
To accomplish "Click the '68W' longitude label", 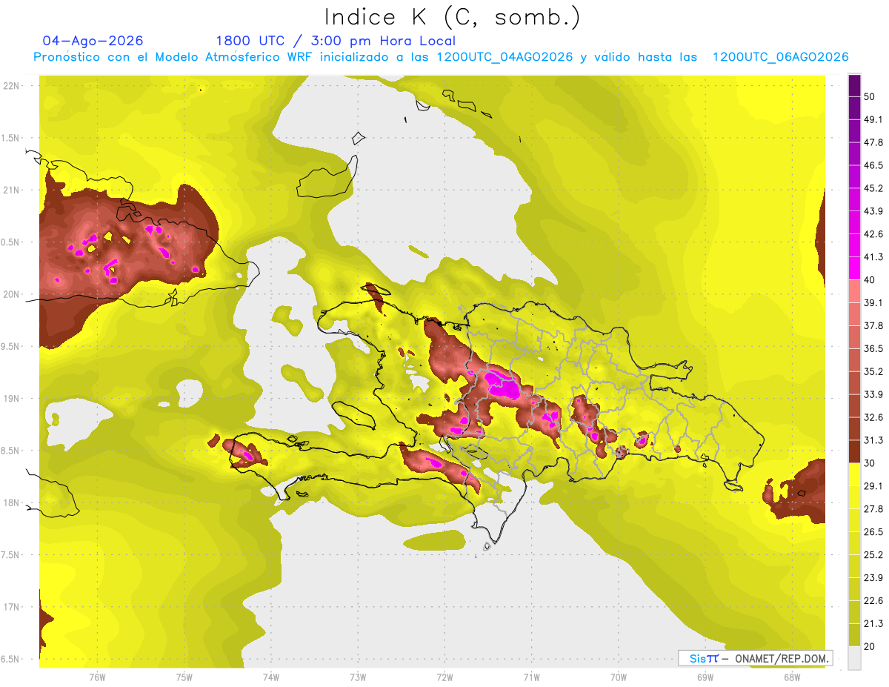I will click(792, 677).
